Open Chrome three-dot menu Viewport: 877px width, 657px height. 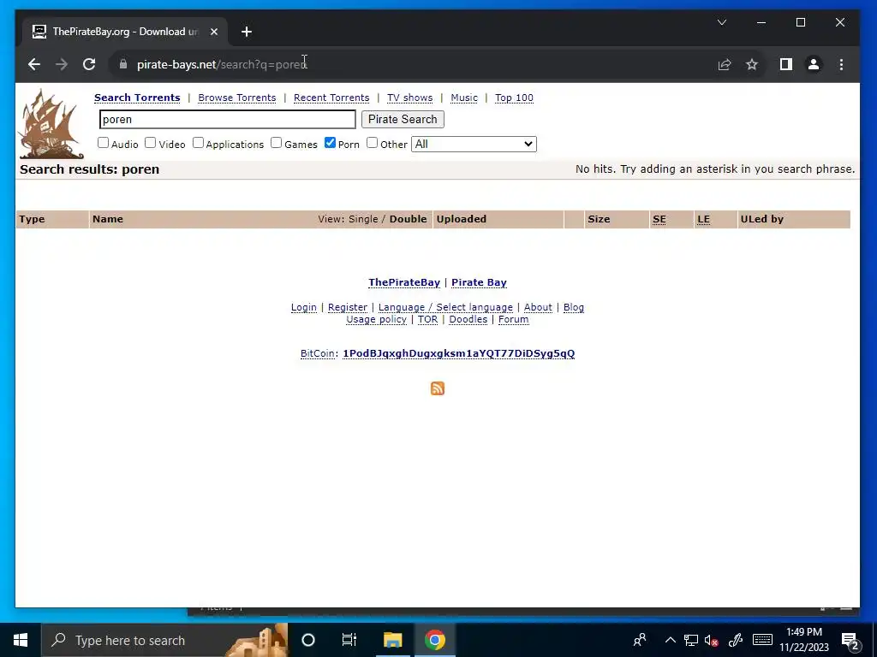841,64
